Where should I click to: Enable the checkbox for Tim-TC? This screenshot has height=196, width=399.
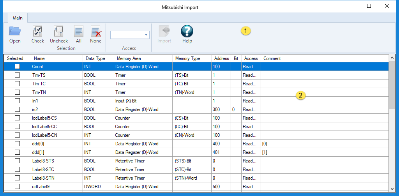point(17,83)
